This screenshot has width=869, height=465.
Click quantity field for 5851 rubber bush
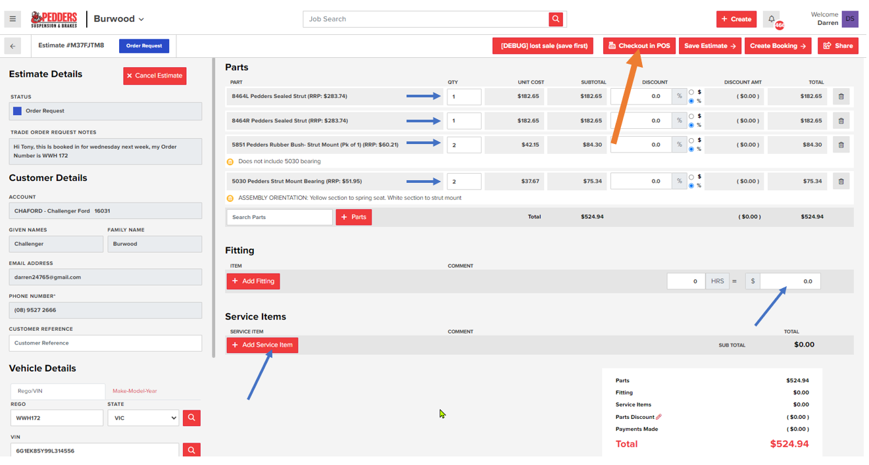click(x=464, y=145)
